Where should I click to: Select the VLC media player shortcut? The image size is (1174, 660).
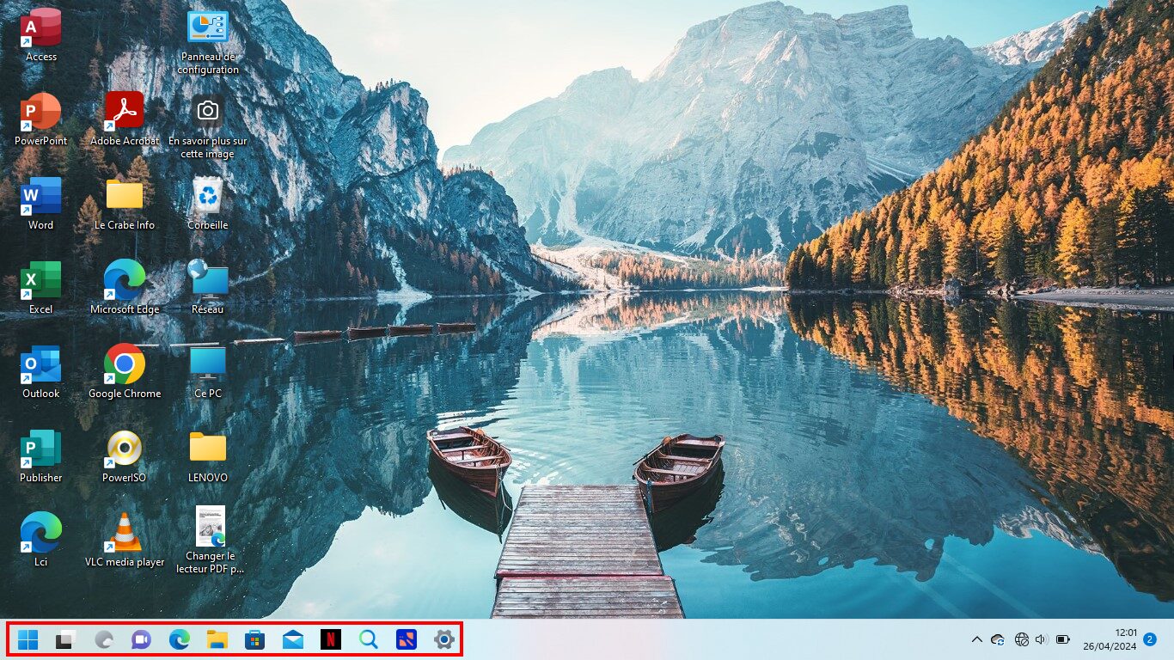click(x=125, y=541)
